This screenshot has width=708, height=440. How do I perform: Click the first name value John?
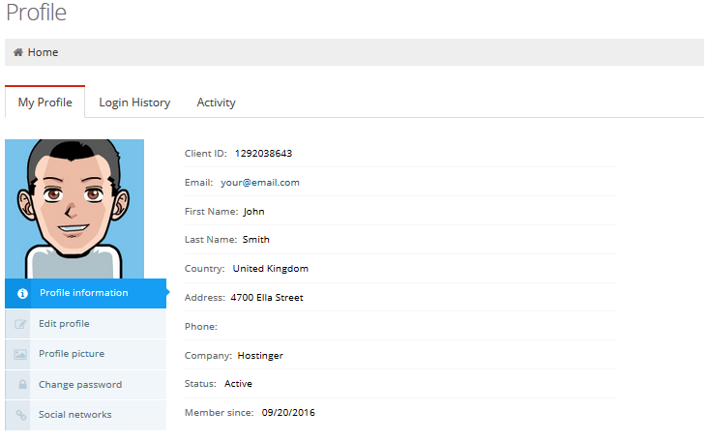point(253,212)
